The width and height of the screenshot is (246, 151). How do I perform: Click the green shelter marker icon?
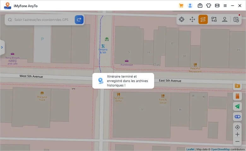point(107,39)
